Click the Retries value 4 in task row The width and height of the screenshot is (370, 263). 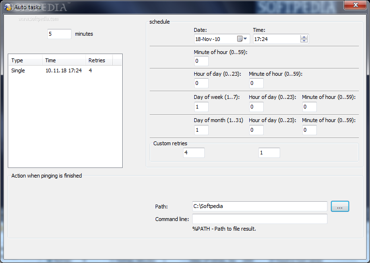(x=90, y=70)
